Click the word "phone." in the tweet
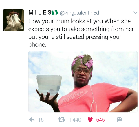 [x=37, y=45]
